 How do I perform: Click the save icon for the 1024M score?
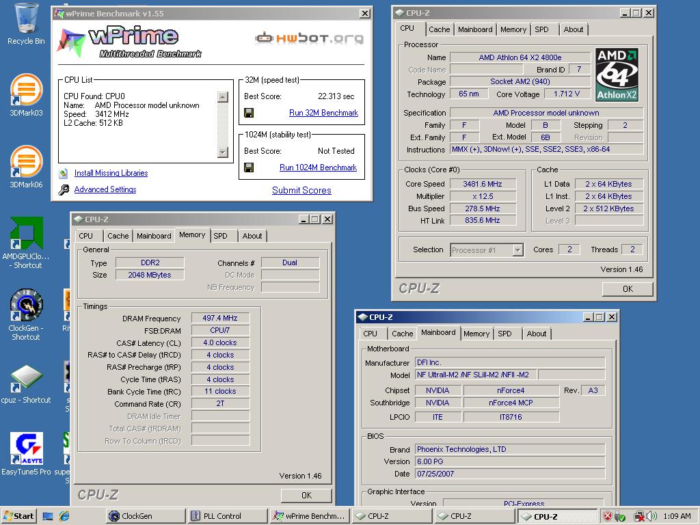click(249, 167)
